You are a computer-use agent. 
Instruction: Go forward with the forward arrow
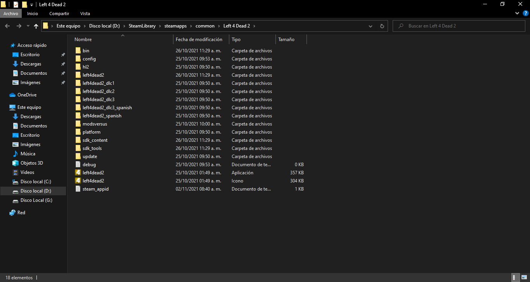pyautogui.click(x=19, y=26)
